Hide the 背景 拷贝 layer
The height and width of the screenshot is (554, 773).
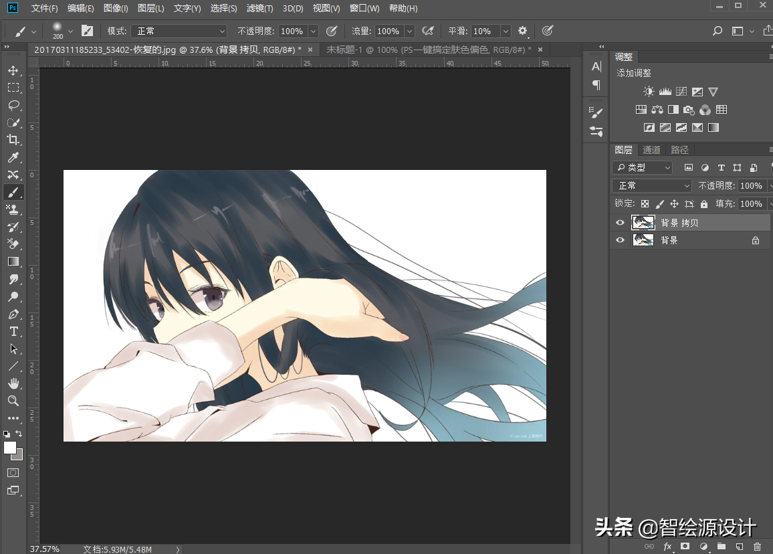pos(620,223)
